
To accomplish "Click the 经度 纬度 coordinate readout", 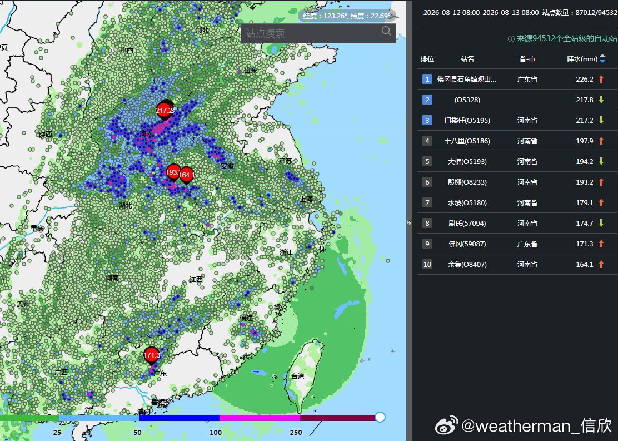I will [x=347, y=16].
